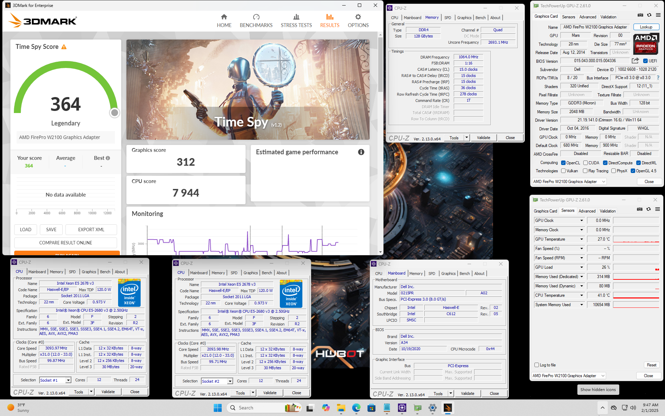Click Time Spy benchmark thumbnail image
The width and height of the screenshot is (665, 416).
(248, 89)
